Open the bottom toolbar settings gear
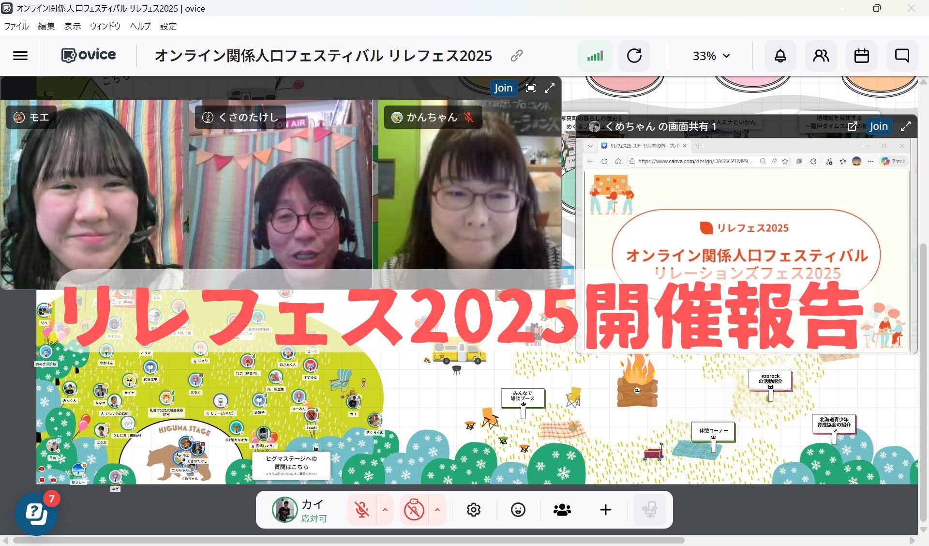This screenshot has width=929, height=546. pyautogui.click(x=473, y=510)
